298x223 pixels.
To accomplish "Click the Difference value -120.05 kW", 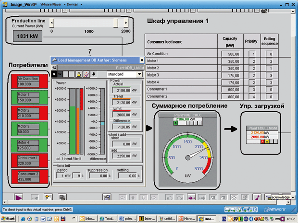I will click(x=121, y=127).
